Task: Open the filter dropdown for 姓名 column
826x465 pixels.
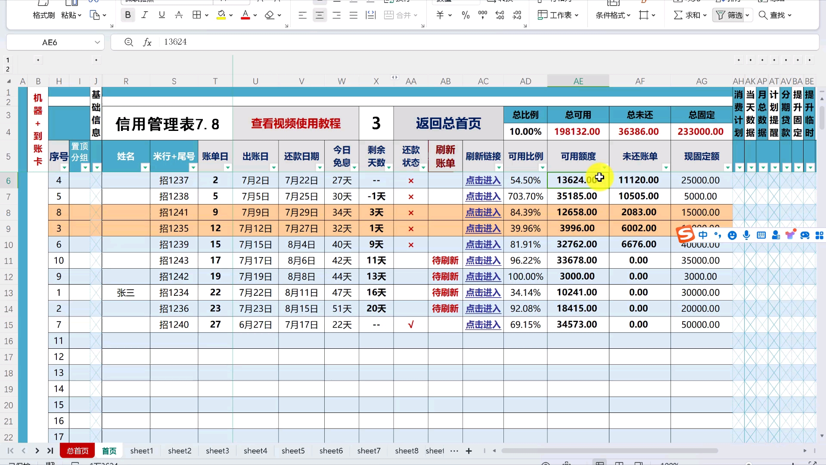Action: tap(145, 167)
